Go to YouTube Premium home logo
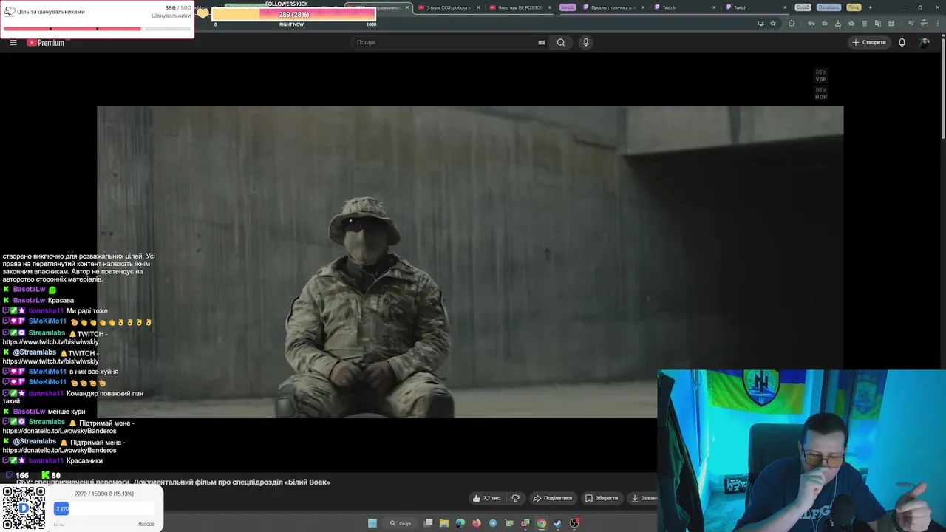Screen dimensions: 946x532 (x=46, y=42)
